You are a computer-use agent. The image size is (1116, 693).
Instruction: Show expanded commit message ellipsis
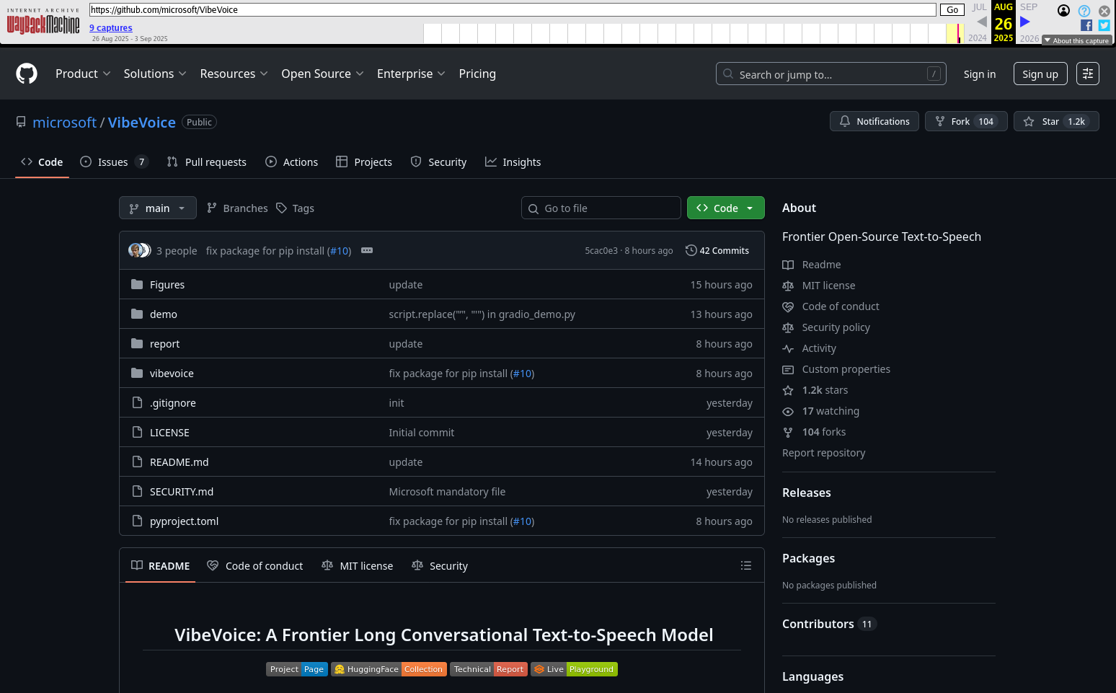(x=367, y=250)
